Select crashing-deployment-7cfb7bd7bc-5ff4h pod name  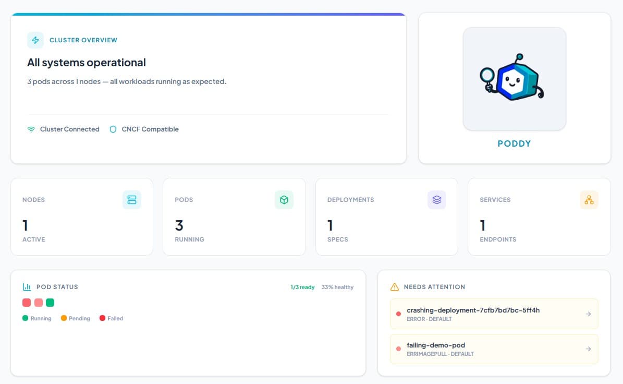tap(473, 310)
